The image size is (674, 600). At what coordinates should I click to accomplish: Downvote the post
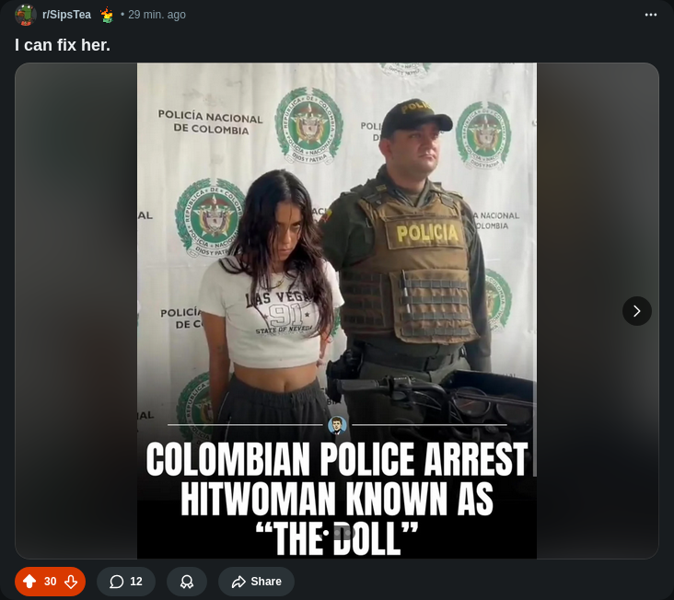[x=71, y=582]
